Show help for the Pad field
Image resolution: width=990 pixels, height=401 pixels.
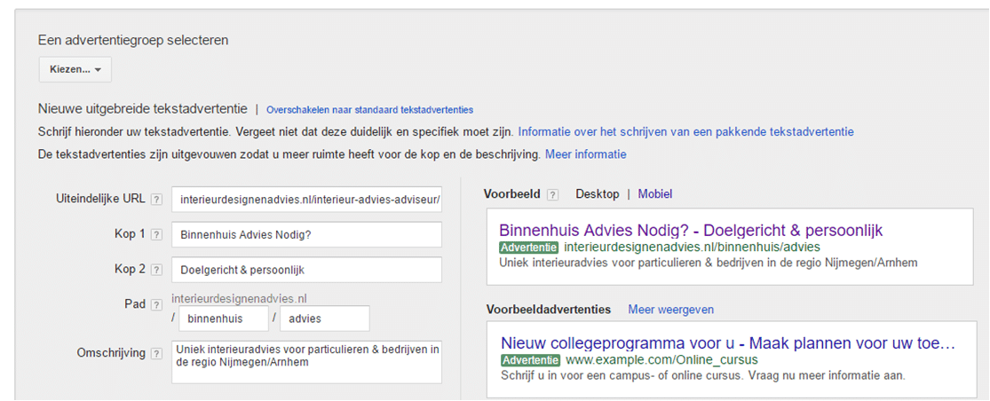pos(156,304)
